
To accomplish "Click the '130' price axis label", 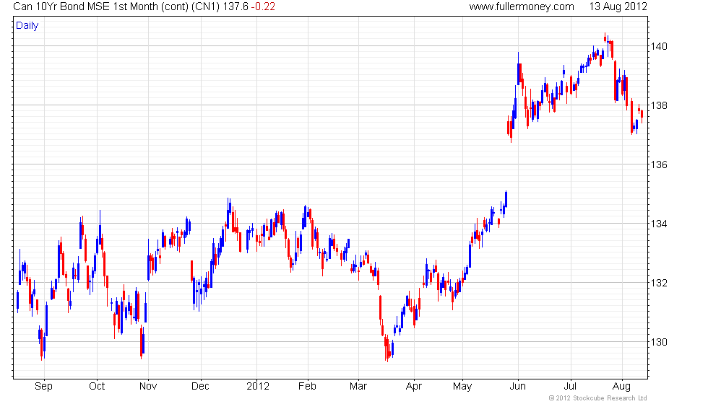I will tap(659, 342).
